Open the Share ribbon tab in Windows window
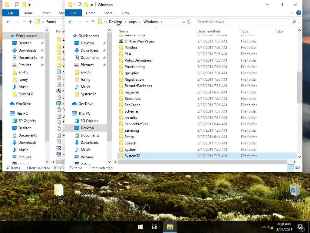The height and width of the screenshot is (233, 310). [108, 13]
